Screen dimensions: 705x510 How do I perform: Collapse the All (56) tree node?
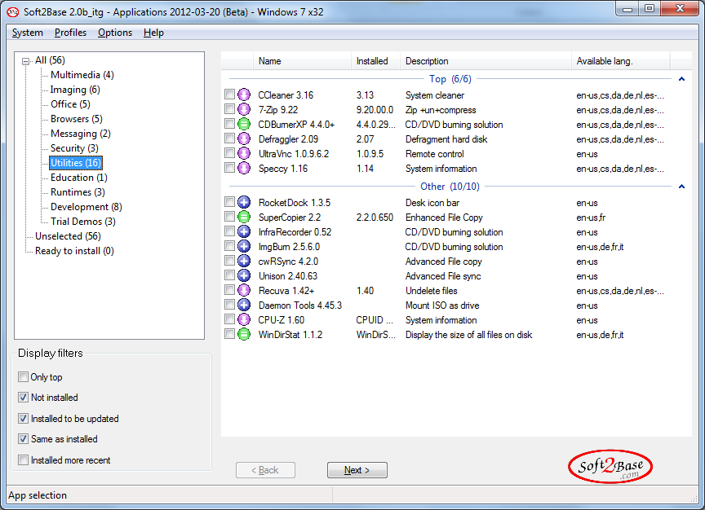click(x=26, y=61)
